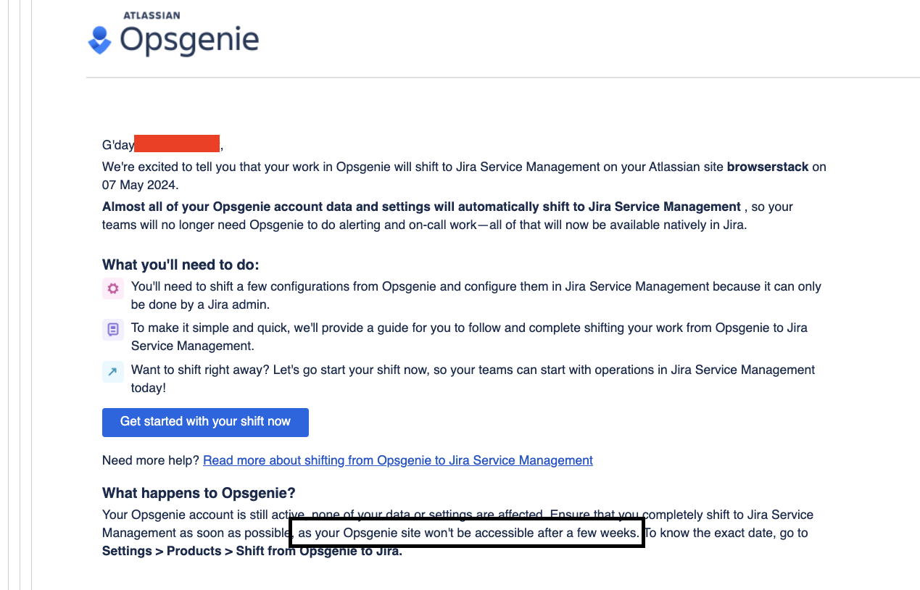Screen dimensions: 920x590
Task: Open the 'Read more about shifting' link
Action: (x=397, y=460)
